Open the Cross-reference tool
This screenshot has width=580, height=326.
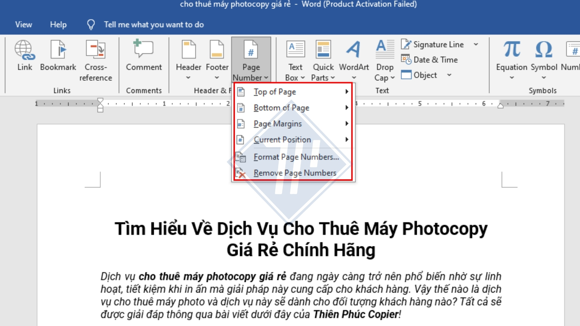tap(95, 49)
